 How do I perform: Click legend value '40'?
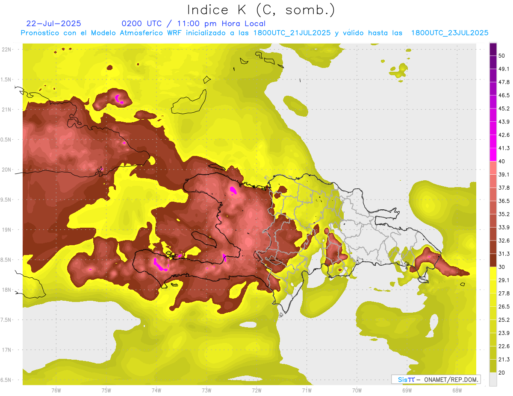coord(502,161)
